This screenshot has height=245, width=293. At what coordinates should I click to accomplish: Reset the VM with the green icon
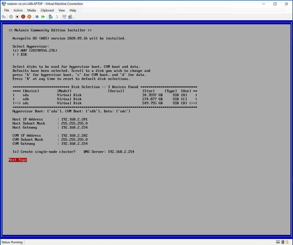43,17
